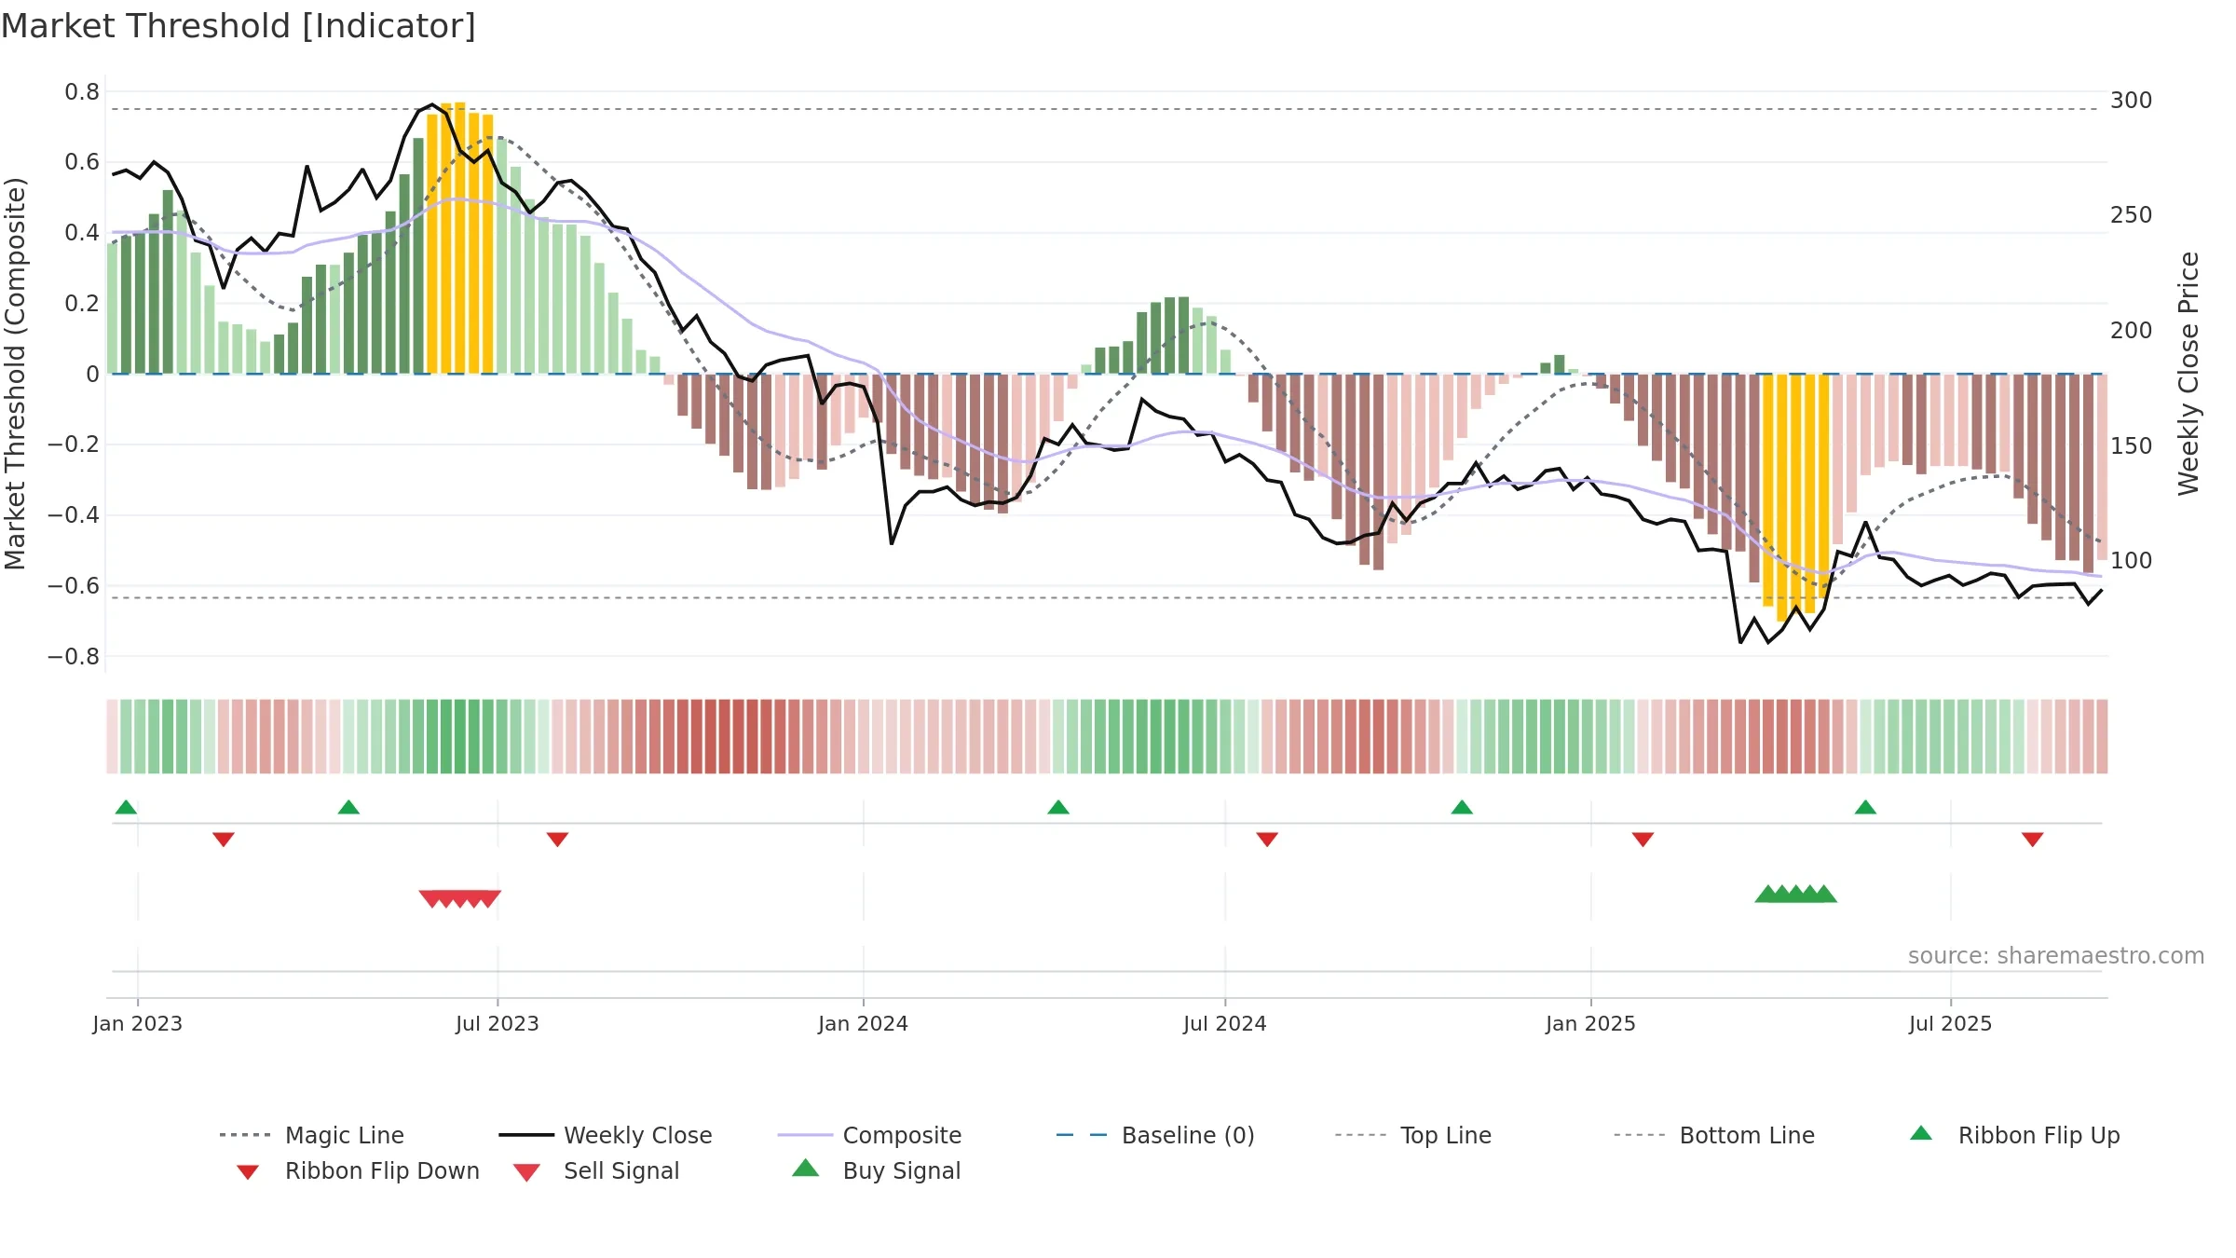
Task: Click the Market Threshold (Composite) axis label
Action: coord(15,374)
